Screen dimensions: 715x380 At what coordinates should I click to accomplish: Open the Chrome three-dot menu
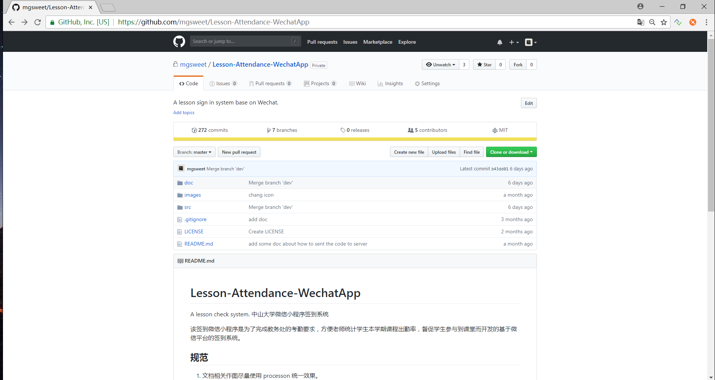(706, 22)
